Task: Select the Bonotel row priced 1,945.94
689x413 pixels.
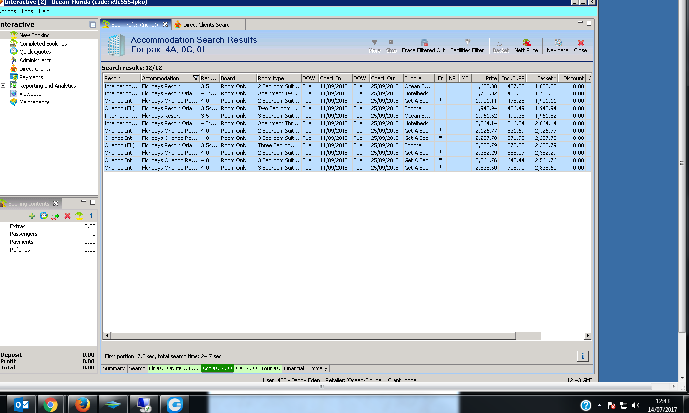Action: [x=347, y=108]
